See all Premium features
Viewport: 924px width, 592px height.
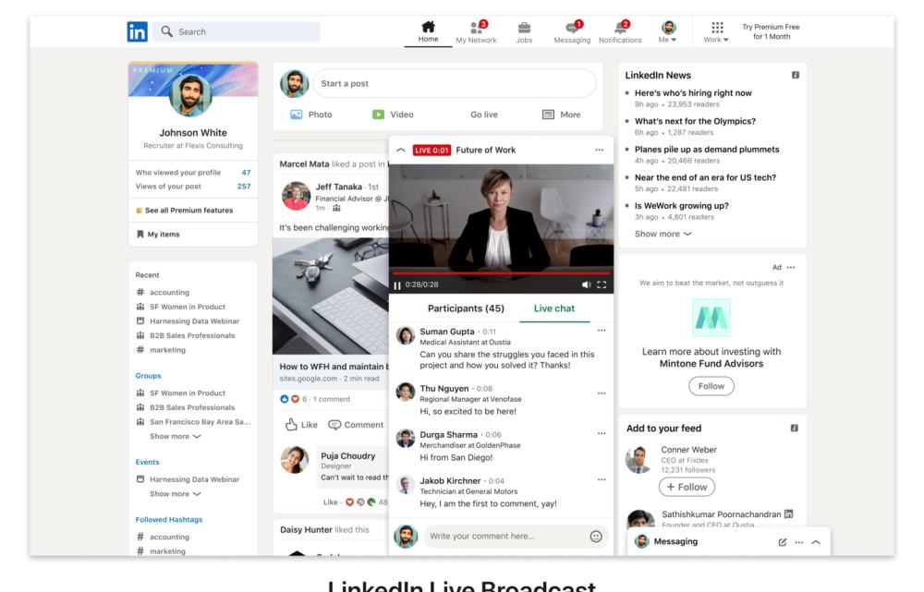point(185,211)
